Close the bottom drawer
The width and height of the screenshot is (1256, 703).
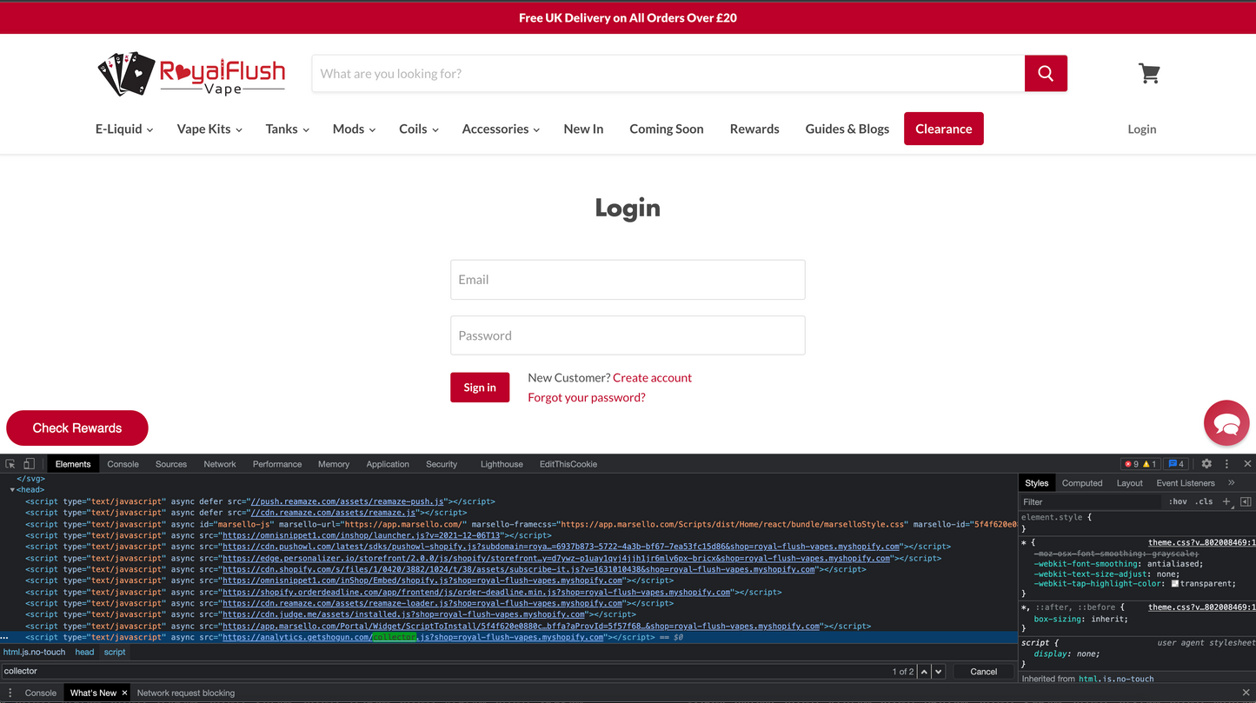coord(1246,693)
